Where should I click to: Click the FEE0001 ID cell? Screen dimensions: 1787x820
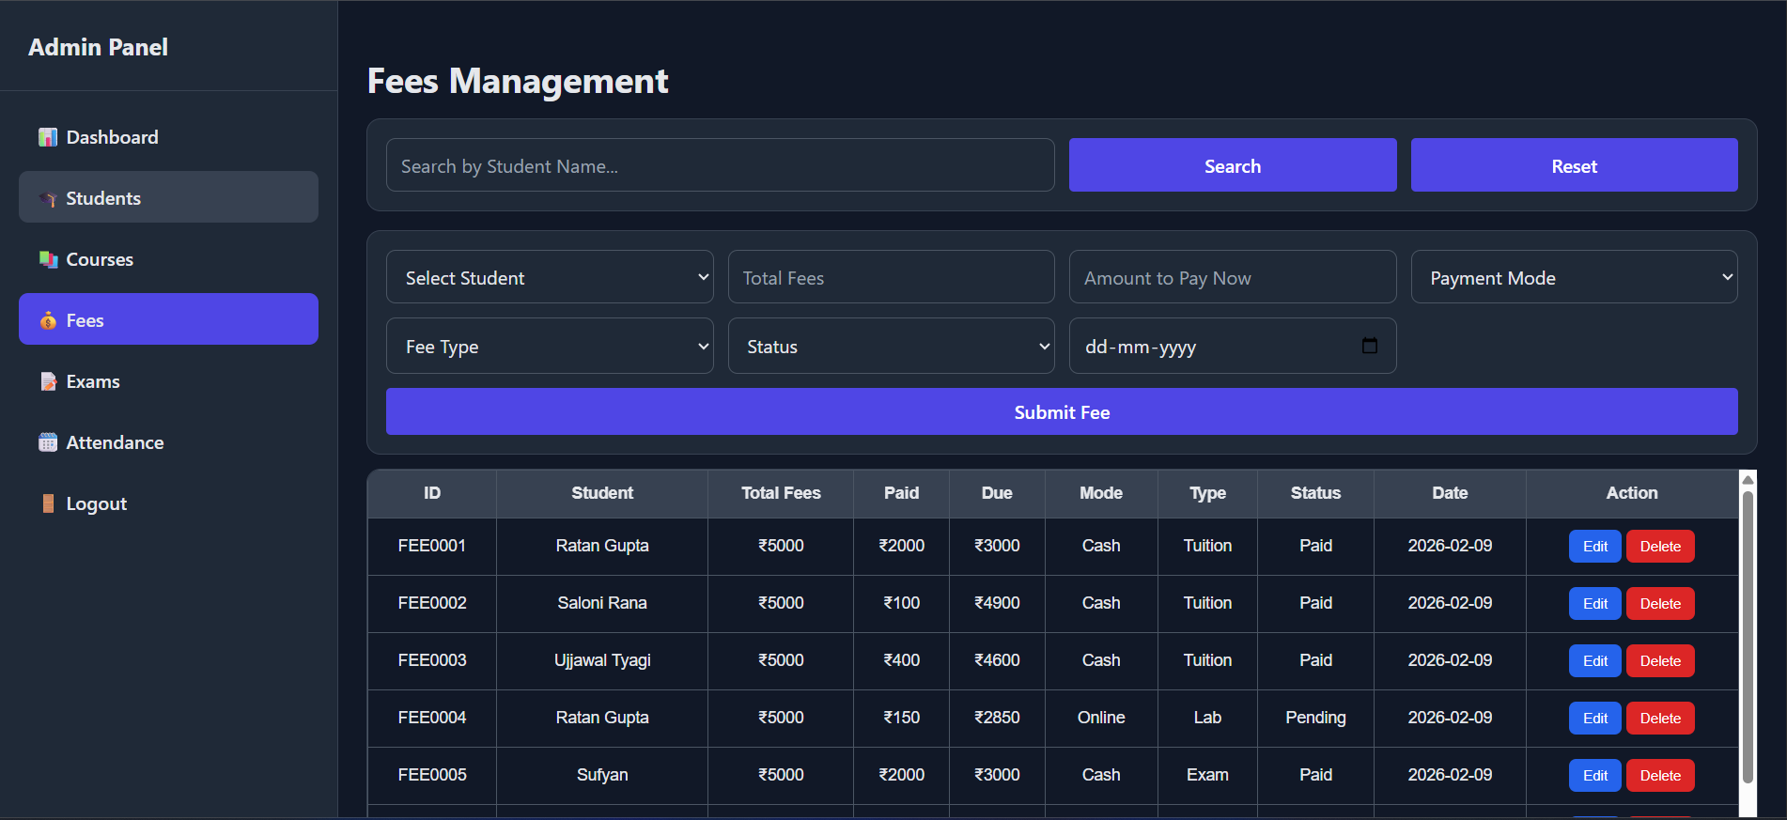tap(432, 546)
